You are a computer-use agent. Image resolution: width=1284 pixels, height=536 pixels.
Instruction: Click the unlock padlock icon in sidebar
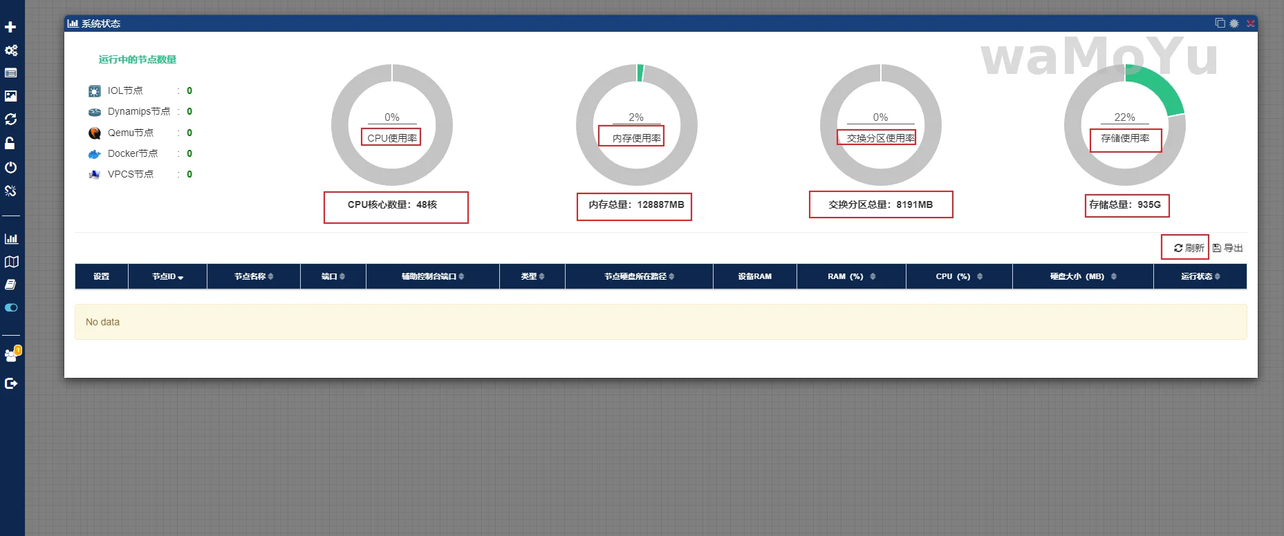coord(10,143)
